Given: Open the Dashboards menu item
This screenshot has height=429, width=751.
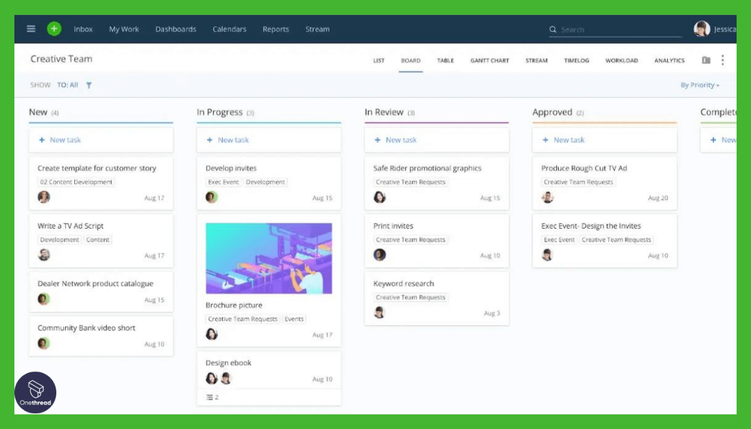Looking at the screenshot, I should coord(175,29).
